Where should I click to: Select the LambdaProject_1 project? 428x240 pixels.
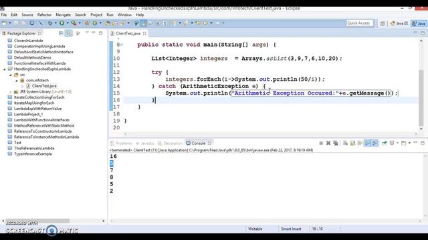28,114
